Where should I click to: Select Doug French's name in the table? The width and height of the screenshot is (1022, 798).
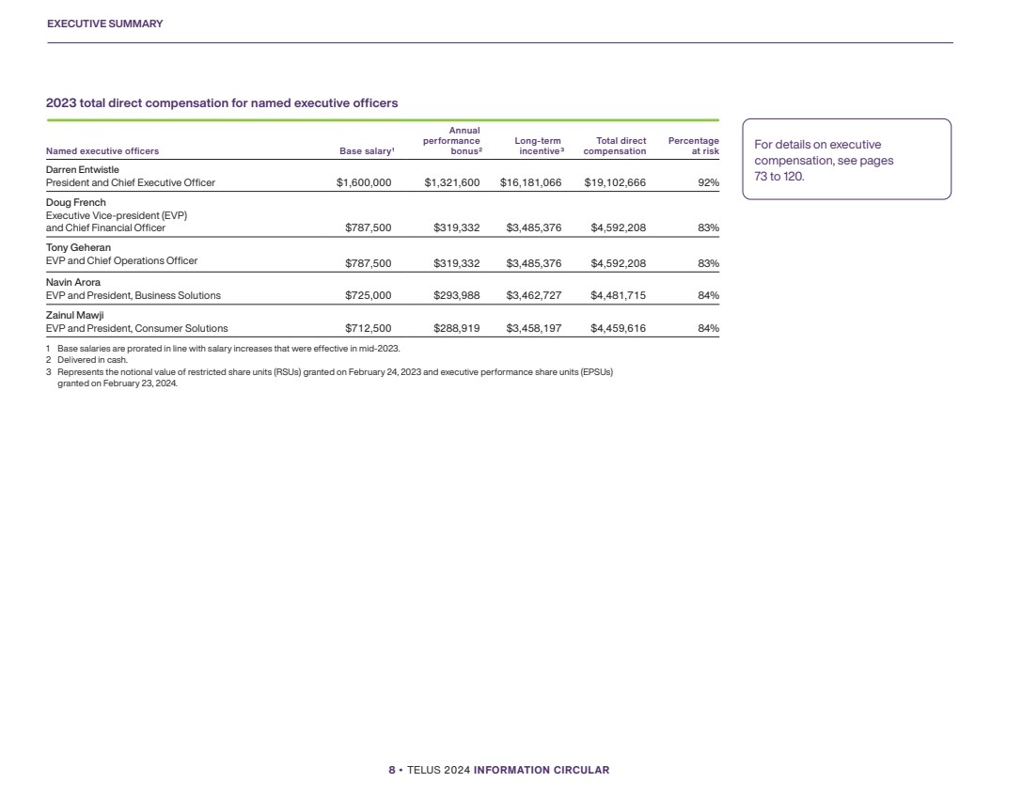click(76, 203)
